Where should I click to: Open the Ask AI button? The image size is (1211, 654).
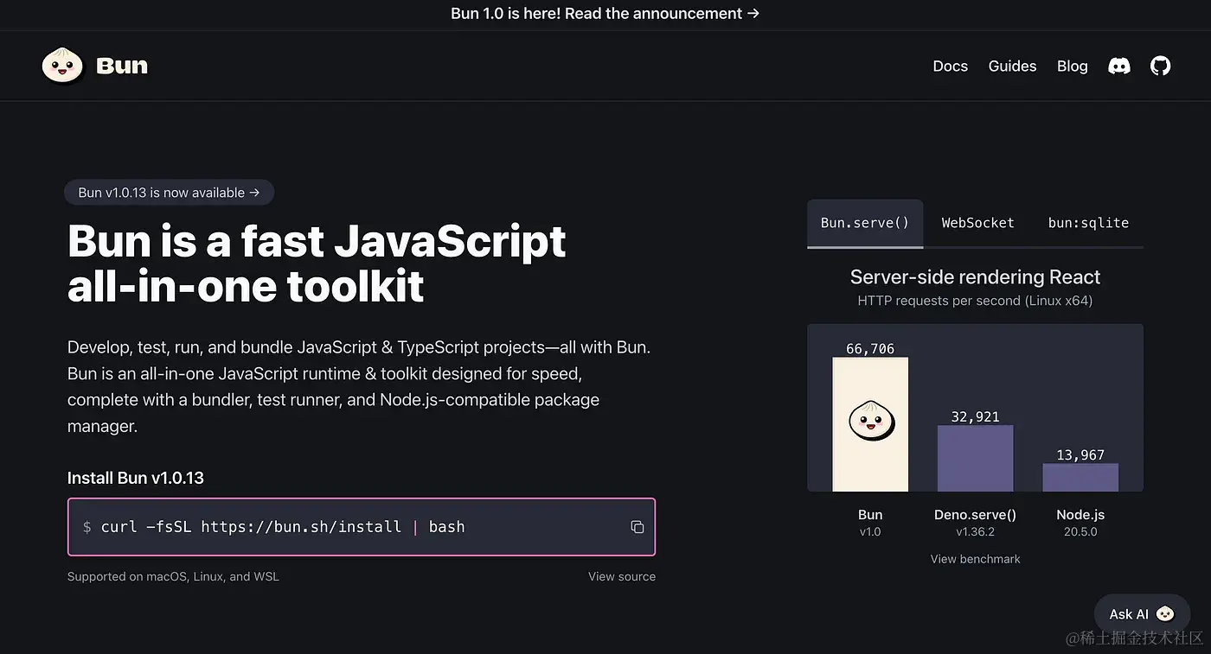click(1129, 613)
